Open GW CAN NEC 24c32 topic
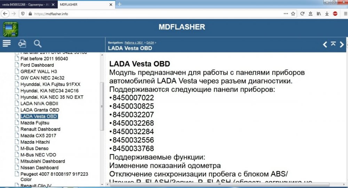This screenshot has height=188, width=348. pyautogui.click(x=42, y=78)
